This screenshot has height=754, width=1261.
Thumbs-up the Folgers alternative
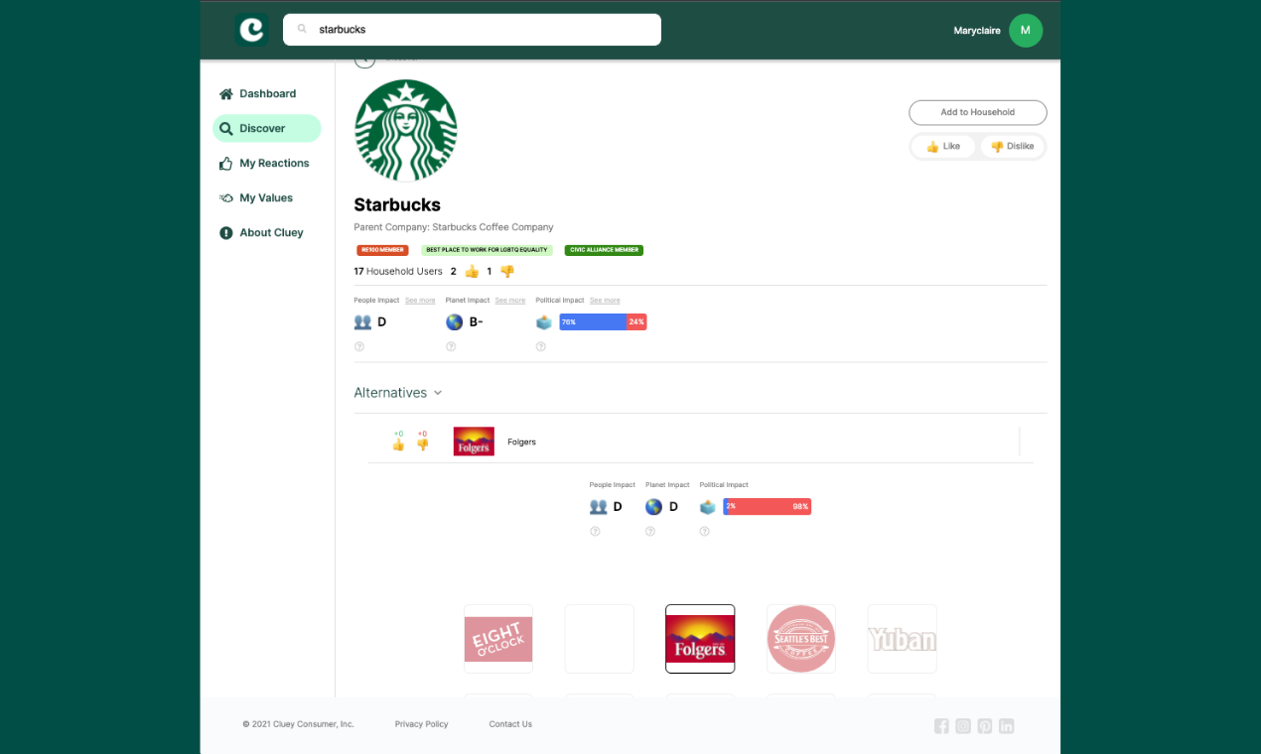398,444
